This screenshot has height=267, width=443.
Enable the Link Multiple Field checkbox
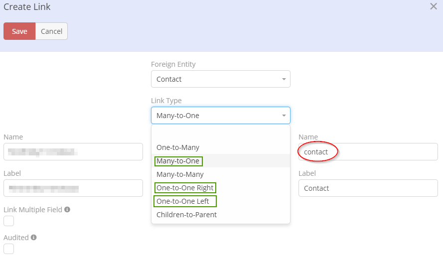[9, 221]
